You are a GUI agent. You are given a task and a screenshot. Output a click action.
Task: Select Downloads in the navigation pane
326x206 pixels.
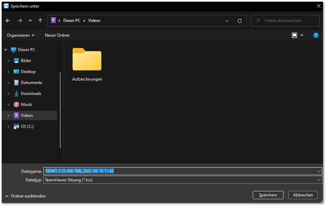(31, 94)
